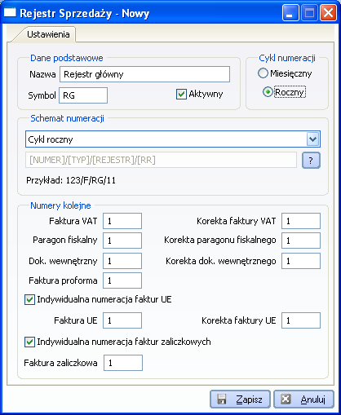
Task: Close the Rejestr Sprzedaży window
Action: (x=328, y=12)
